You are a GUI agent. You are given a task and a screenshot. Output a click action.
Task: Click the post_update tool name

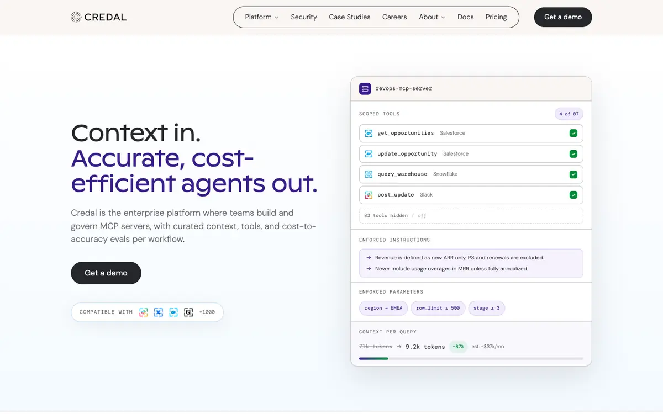coord(396,195)
